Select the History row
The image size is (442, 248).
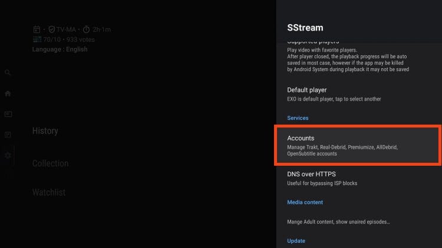click(x=45, y=130)
